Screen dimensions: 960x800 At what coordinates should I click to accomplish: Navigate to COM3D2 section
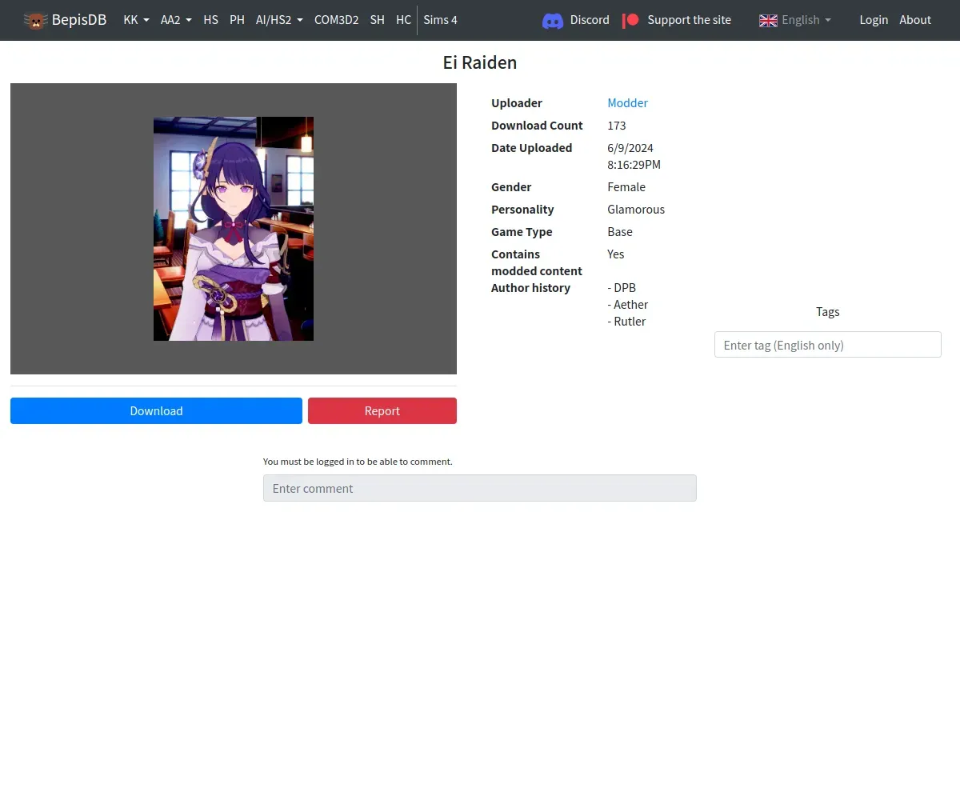(336, 20)
